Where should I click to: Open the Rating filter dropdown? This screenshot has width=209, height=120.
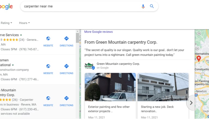tap(7, 23)
